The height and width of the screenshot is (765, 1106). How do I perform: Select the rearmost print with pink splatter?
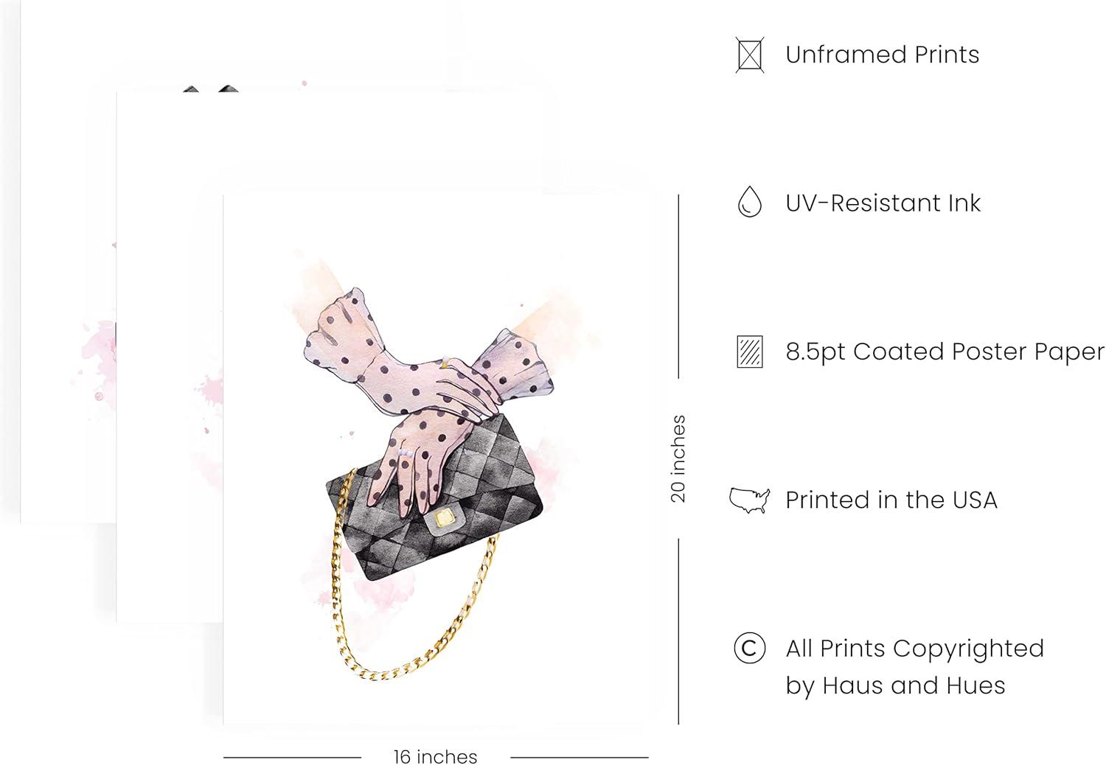click(x=68, y=295)
